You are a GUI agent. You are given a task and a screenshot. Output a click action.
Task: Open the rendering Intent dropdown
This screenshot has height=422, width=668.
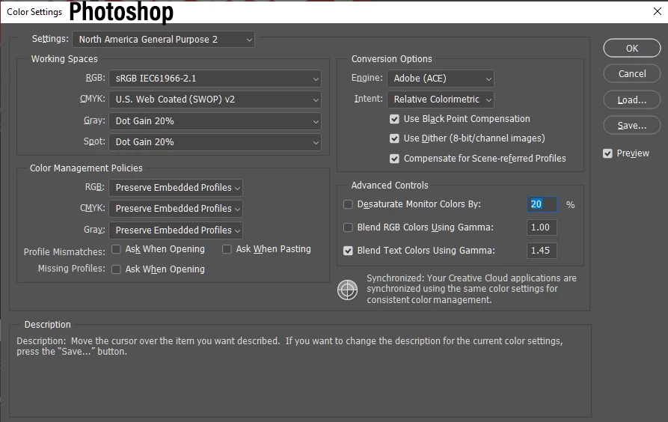point(441,100)
